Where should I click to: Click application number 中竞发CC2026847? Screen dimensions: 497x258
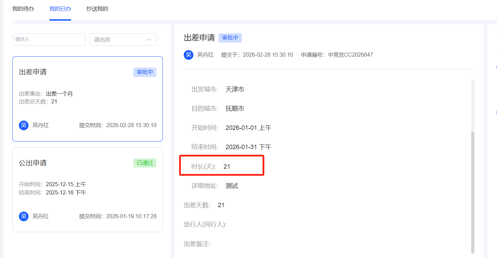pyautogui.click(x=350, y=55)
